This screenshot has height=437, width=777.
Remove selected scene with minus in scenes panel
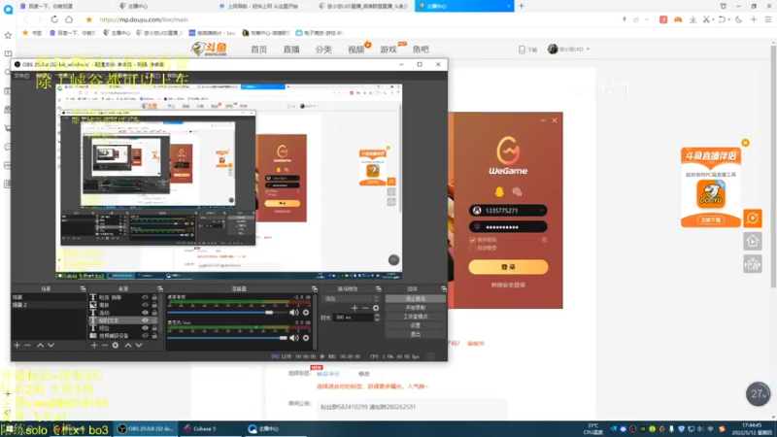pyautogui.click(x=28, y=345)
